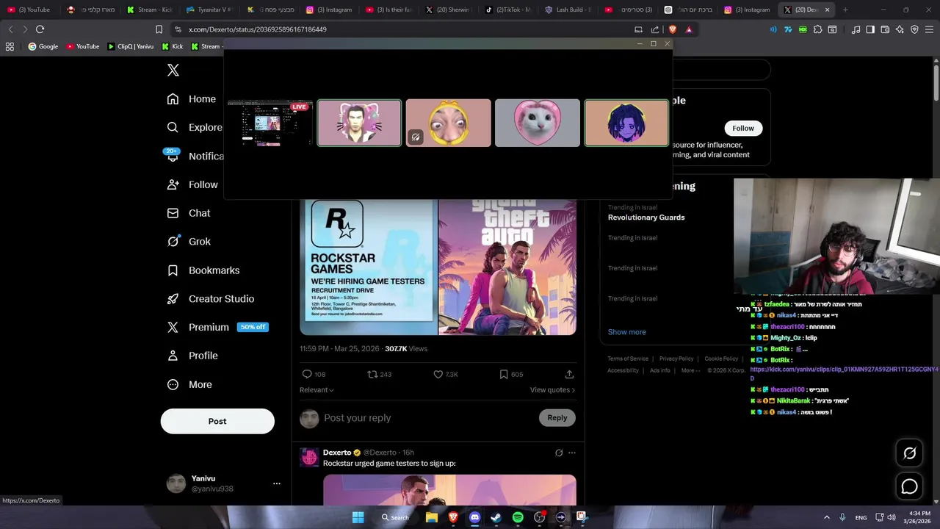
Task: Expand the More menu in sidebar
Action: [189, 384]
